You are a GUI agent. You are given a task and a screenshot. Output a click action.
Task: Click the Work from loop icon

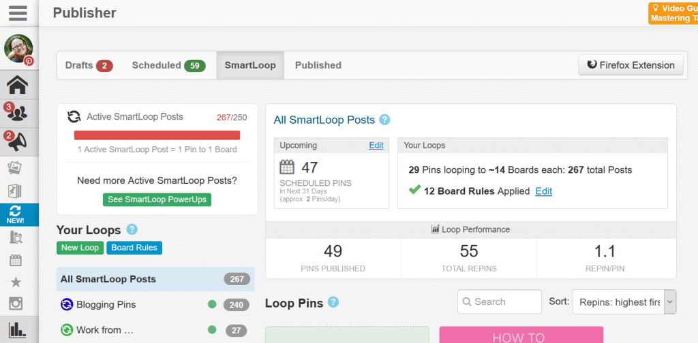click(66, 329)
